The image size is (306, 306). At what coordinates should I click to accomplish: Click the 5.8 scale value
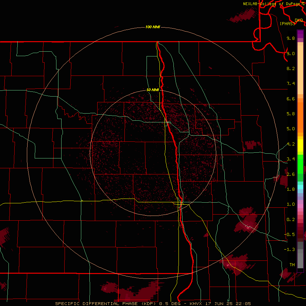coord(291,114)
